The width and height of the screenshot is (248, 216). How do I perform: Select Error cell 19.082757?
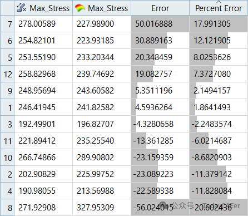[160, 74]
